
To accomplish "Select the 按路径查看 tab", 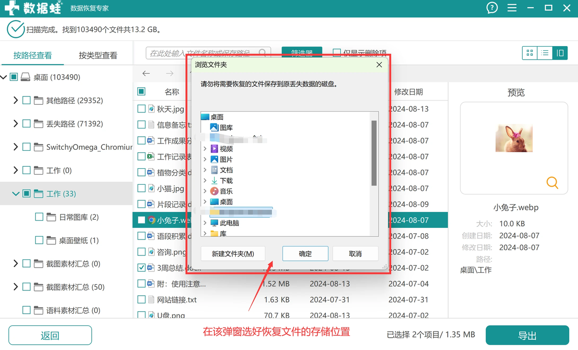I will (x=32, y=56).
